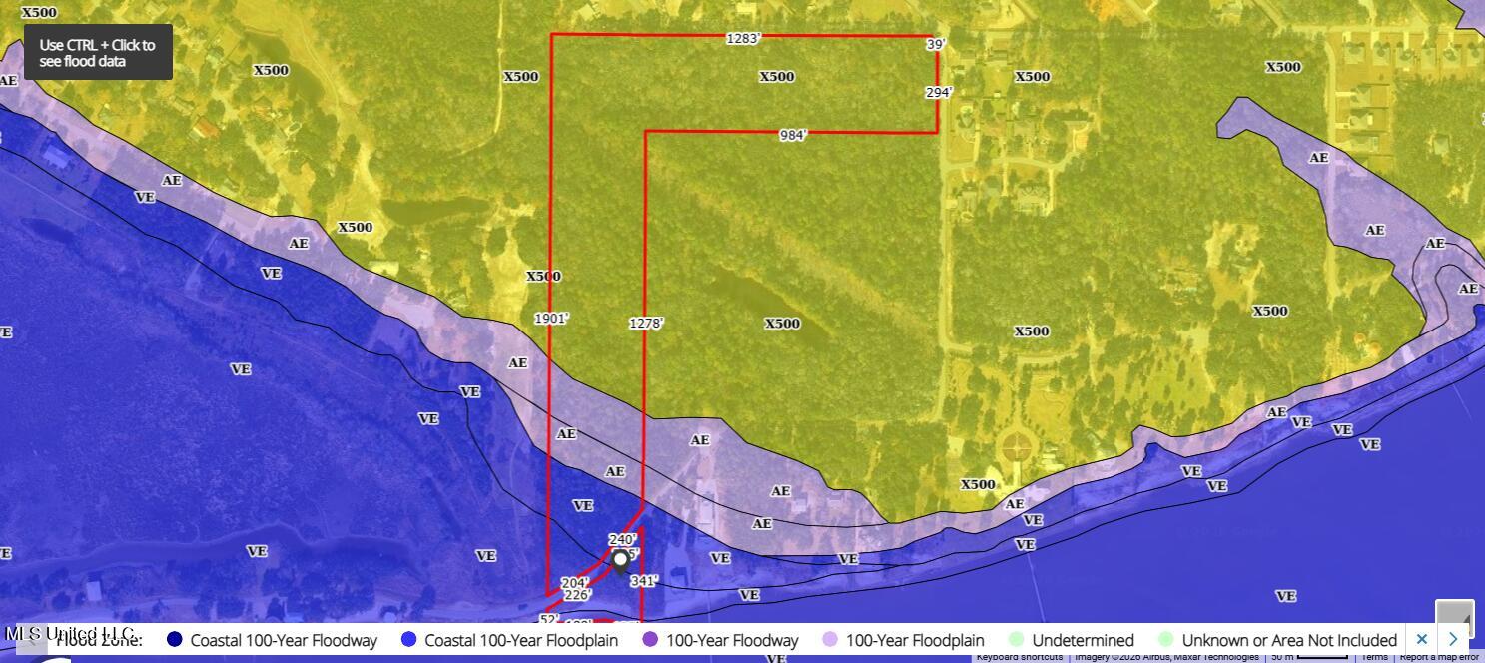Click the 1283' top boundary measurement label
The width and height of the screenshot is (1485, 663).
tap(743, 39)
